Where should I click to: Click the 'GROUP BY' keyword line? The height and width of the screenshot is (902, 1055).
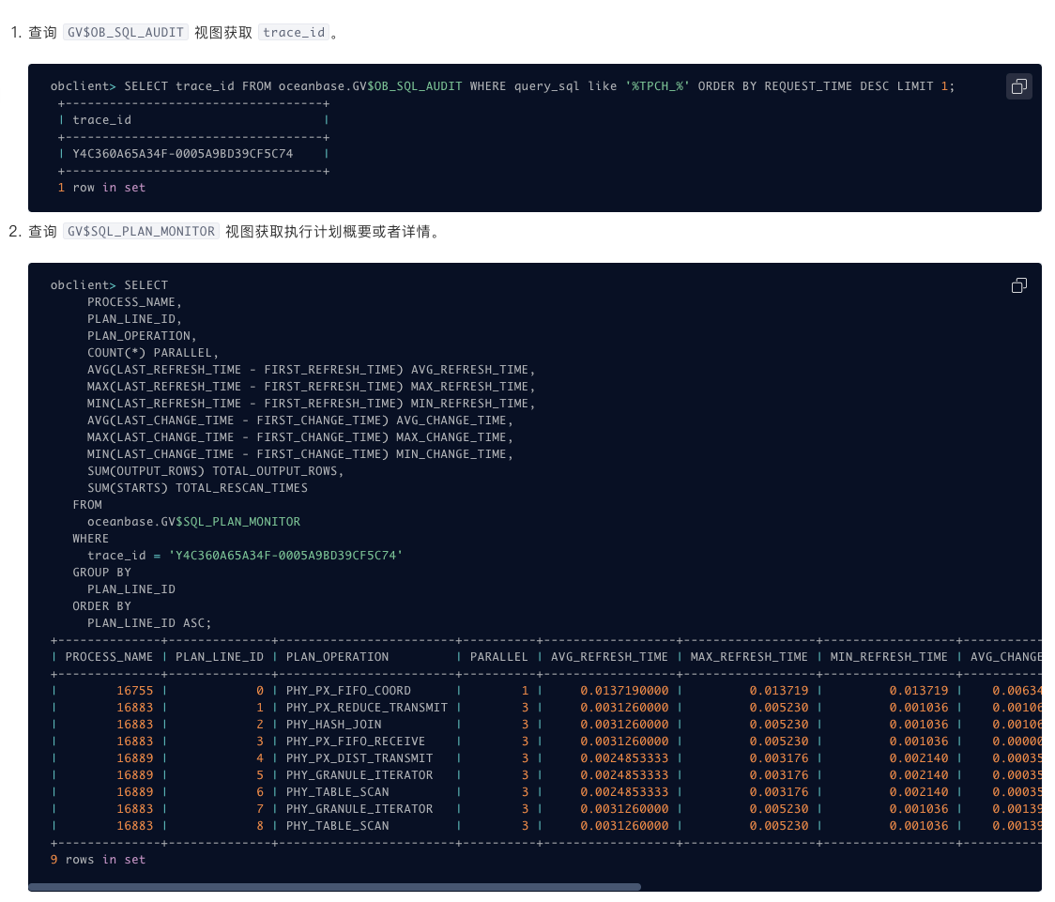coord(101,573)
